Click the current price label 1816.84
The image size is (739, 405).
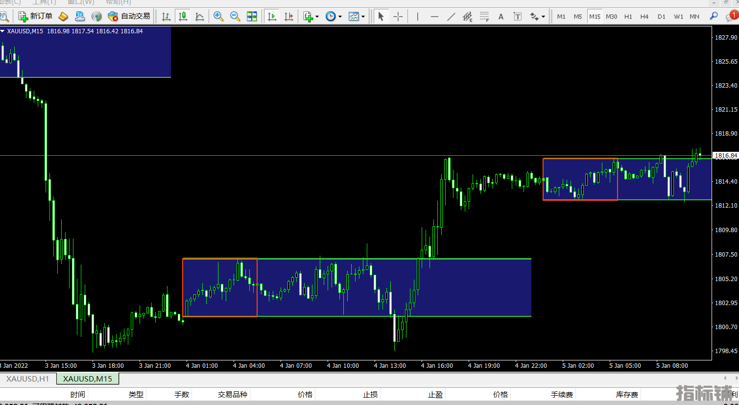[726, 155]
